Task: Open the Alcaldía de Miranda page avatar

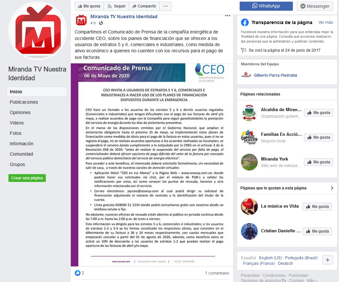Action: point(249,113)
